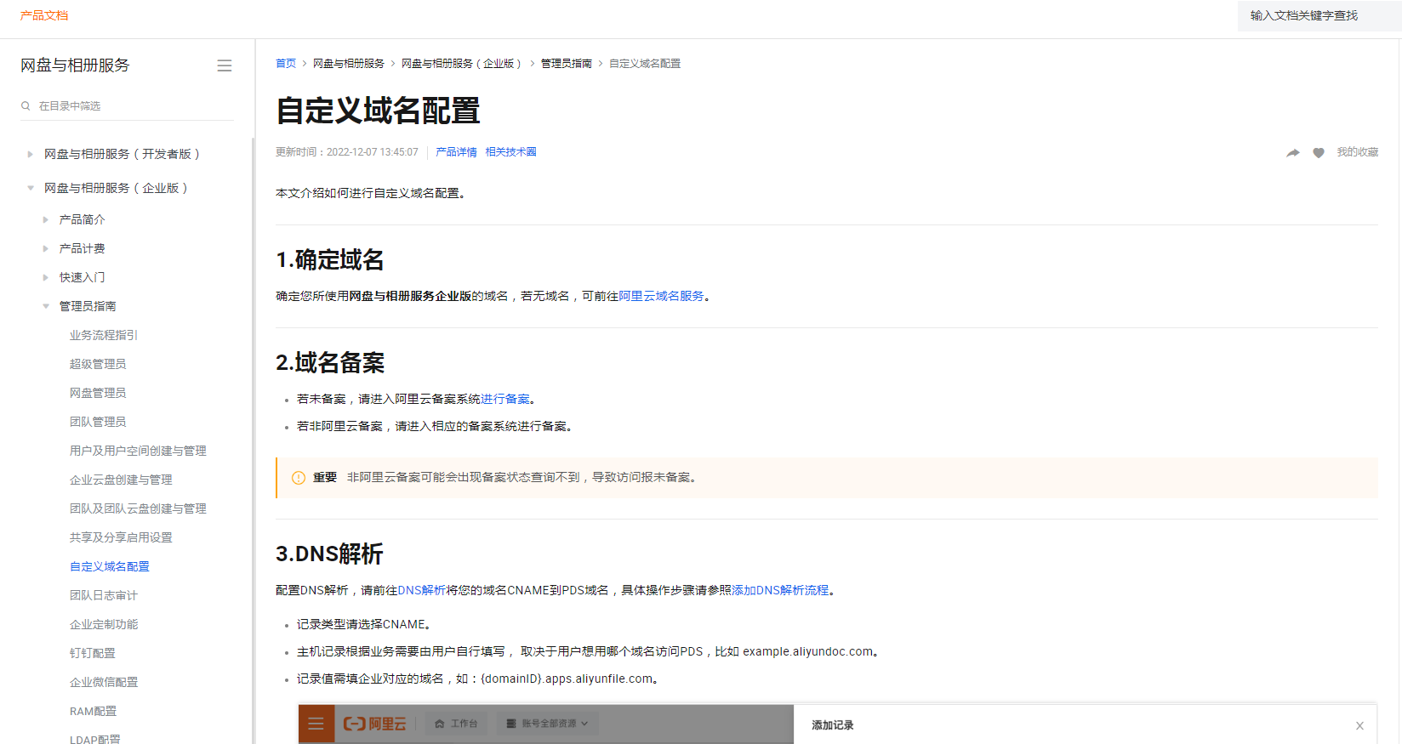Favorite the page with the heart icon
Image resolution: width=1402 pixels, height=744 pixels.
pos(1319,153)
